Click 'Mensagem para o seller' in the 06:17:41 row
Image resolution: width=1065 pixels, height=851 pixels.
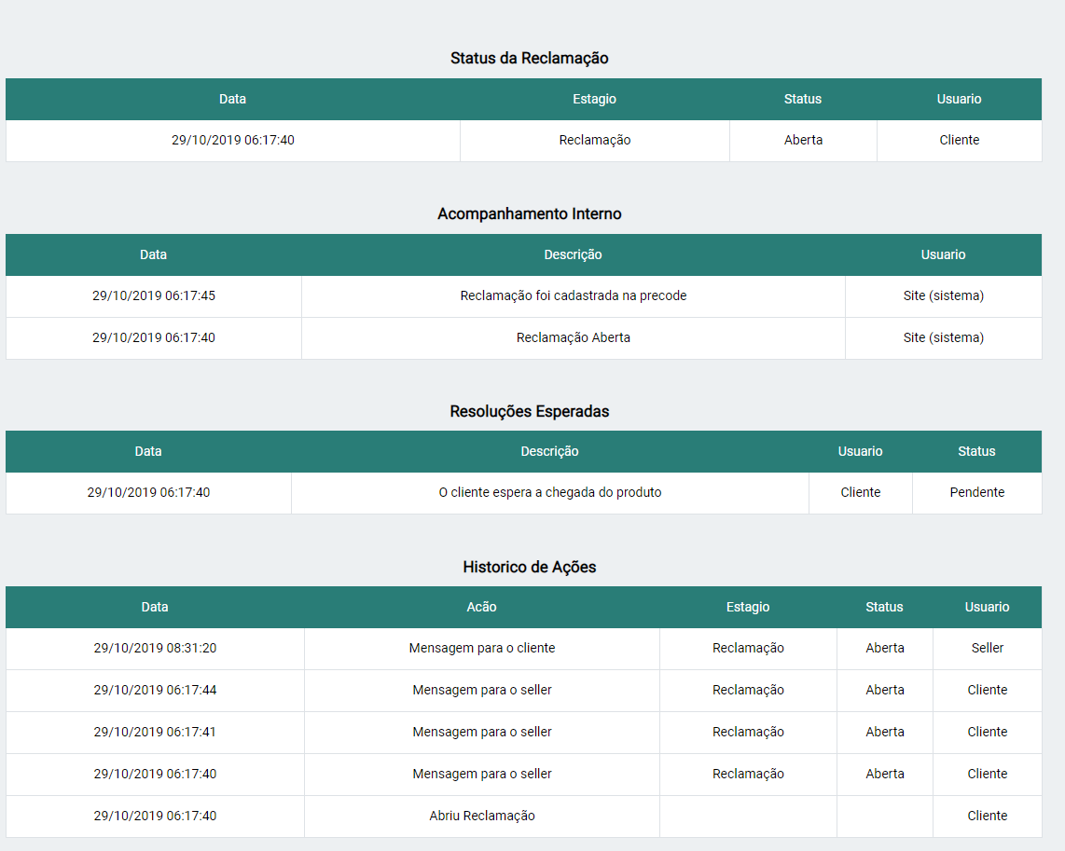pyautogui.click(x=481, y=733)
